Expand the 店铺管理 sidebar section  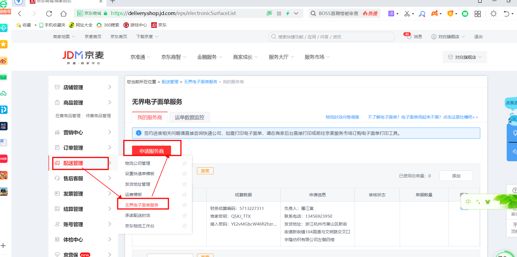(83, 87)
